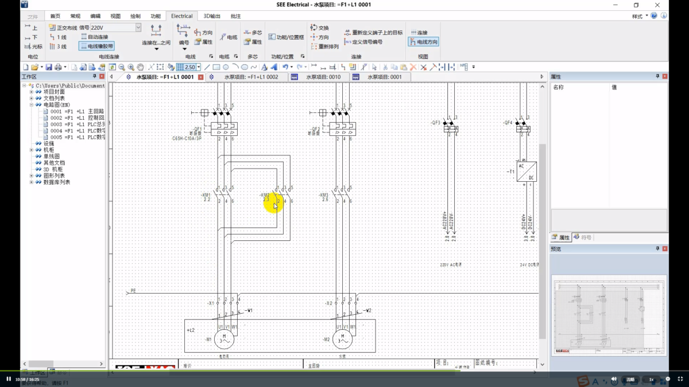The width and height of the screenshot is (689, 387).
Task: Select the pan hand tool
Action: pos(141,67)
